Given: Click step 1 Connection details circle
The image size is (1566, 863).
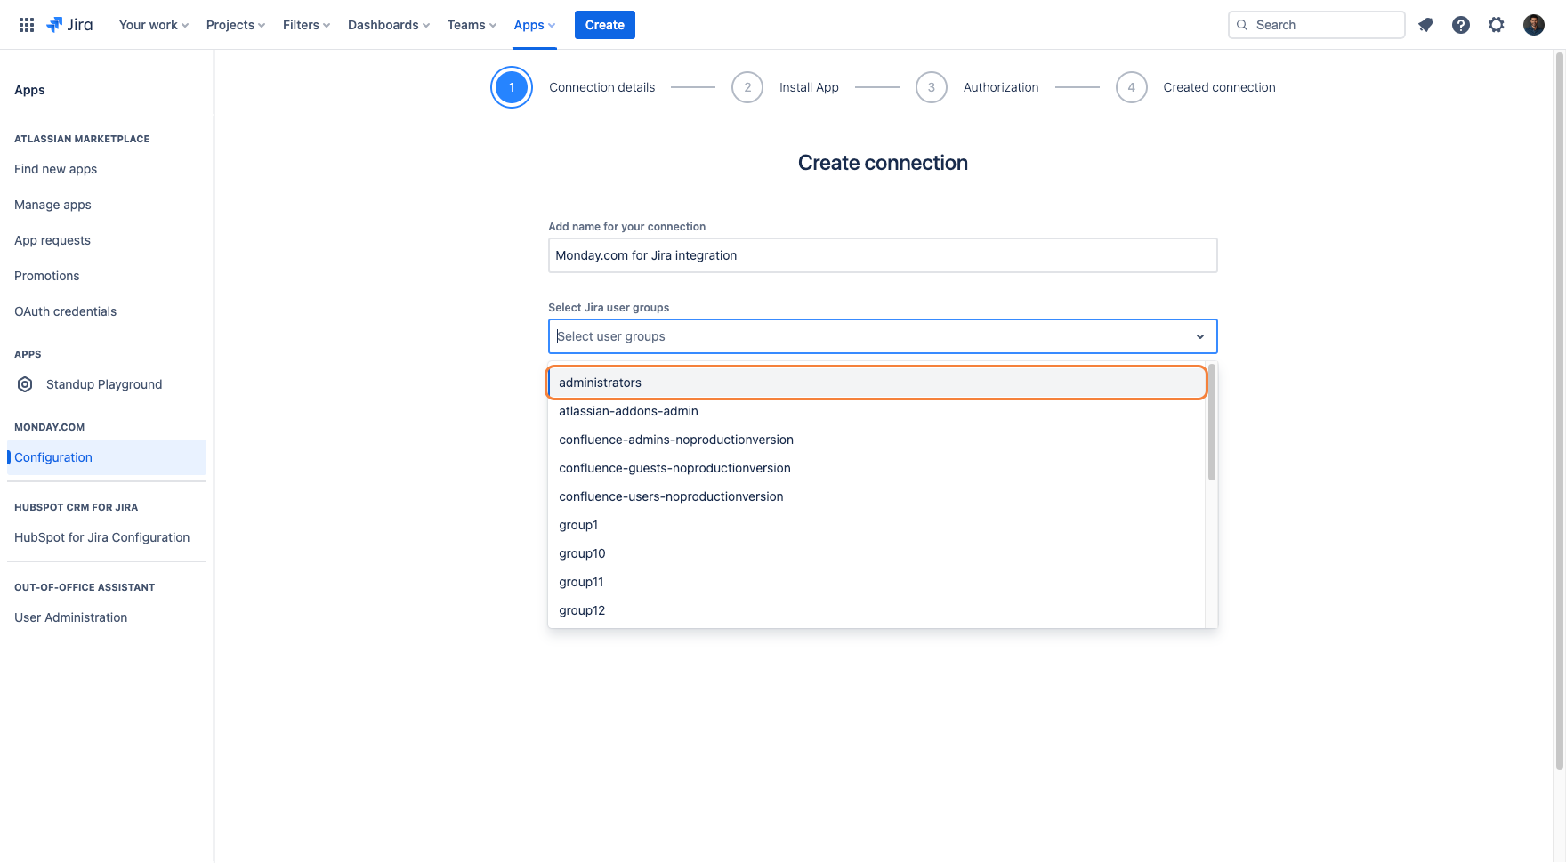Looking at the screenshot, I should 512,87.
